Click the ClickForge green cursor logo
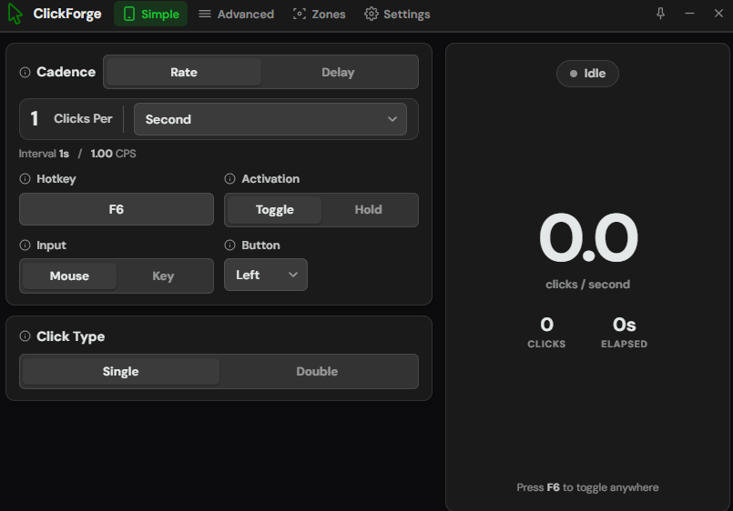The image size is (733, 511). tap(15, 14)
